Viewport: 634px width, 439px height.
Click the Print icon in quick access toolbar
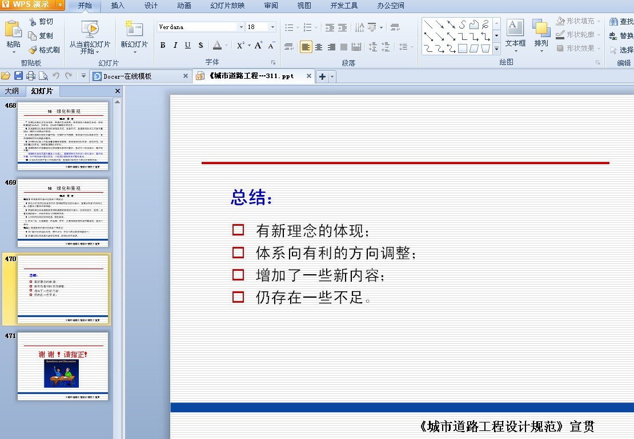point(31,76)
